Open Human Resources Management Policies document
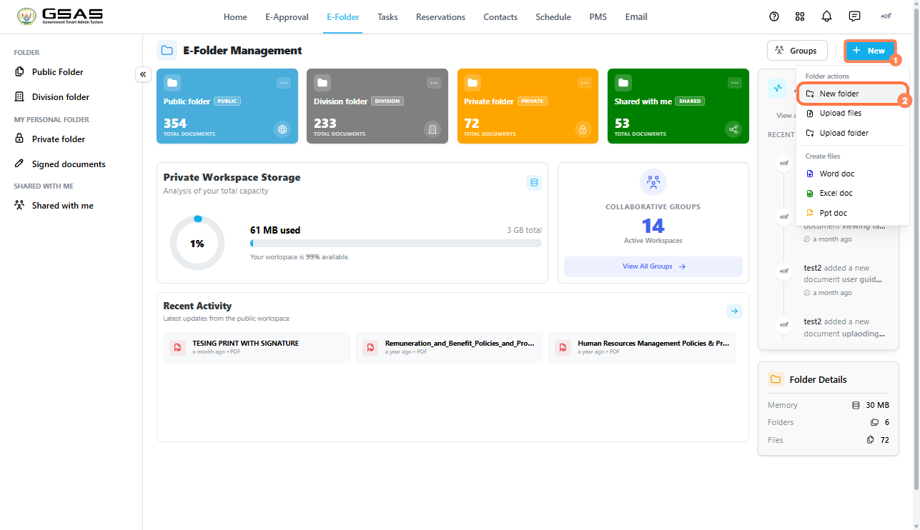 pyautogui.click(x=641, y=347)
